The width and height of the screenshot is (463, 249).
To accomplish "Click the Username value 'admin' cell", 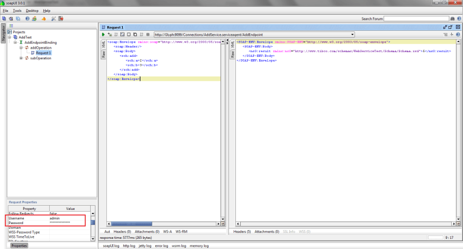I will coord(70,218).
